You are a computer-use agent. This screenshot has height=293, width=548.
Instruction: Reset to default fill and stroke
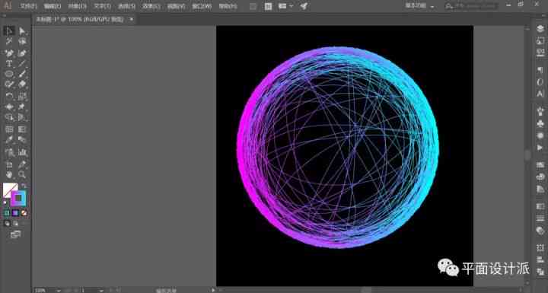click(5, 202)
